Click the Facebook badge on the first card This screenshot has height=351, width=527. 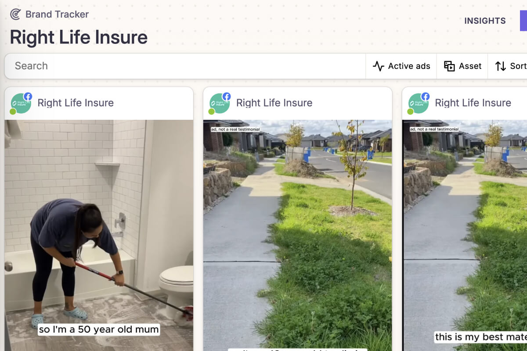(28, 97)
